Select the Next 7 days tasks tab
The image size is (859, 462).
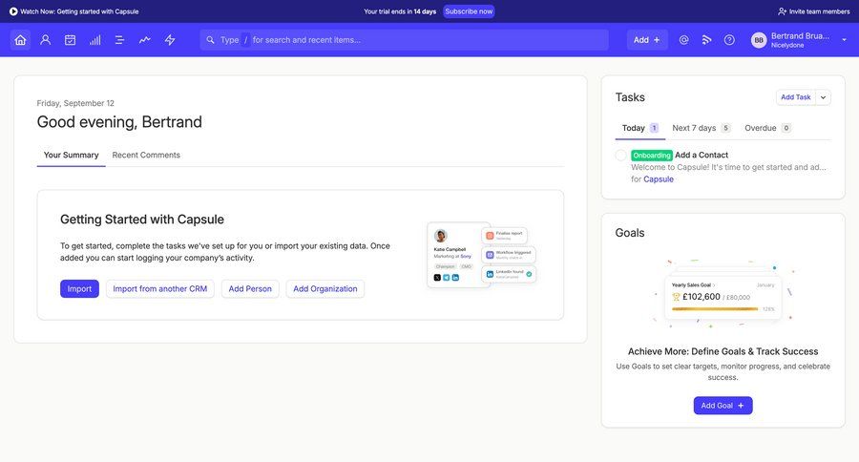[x=694, y=128]
